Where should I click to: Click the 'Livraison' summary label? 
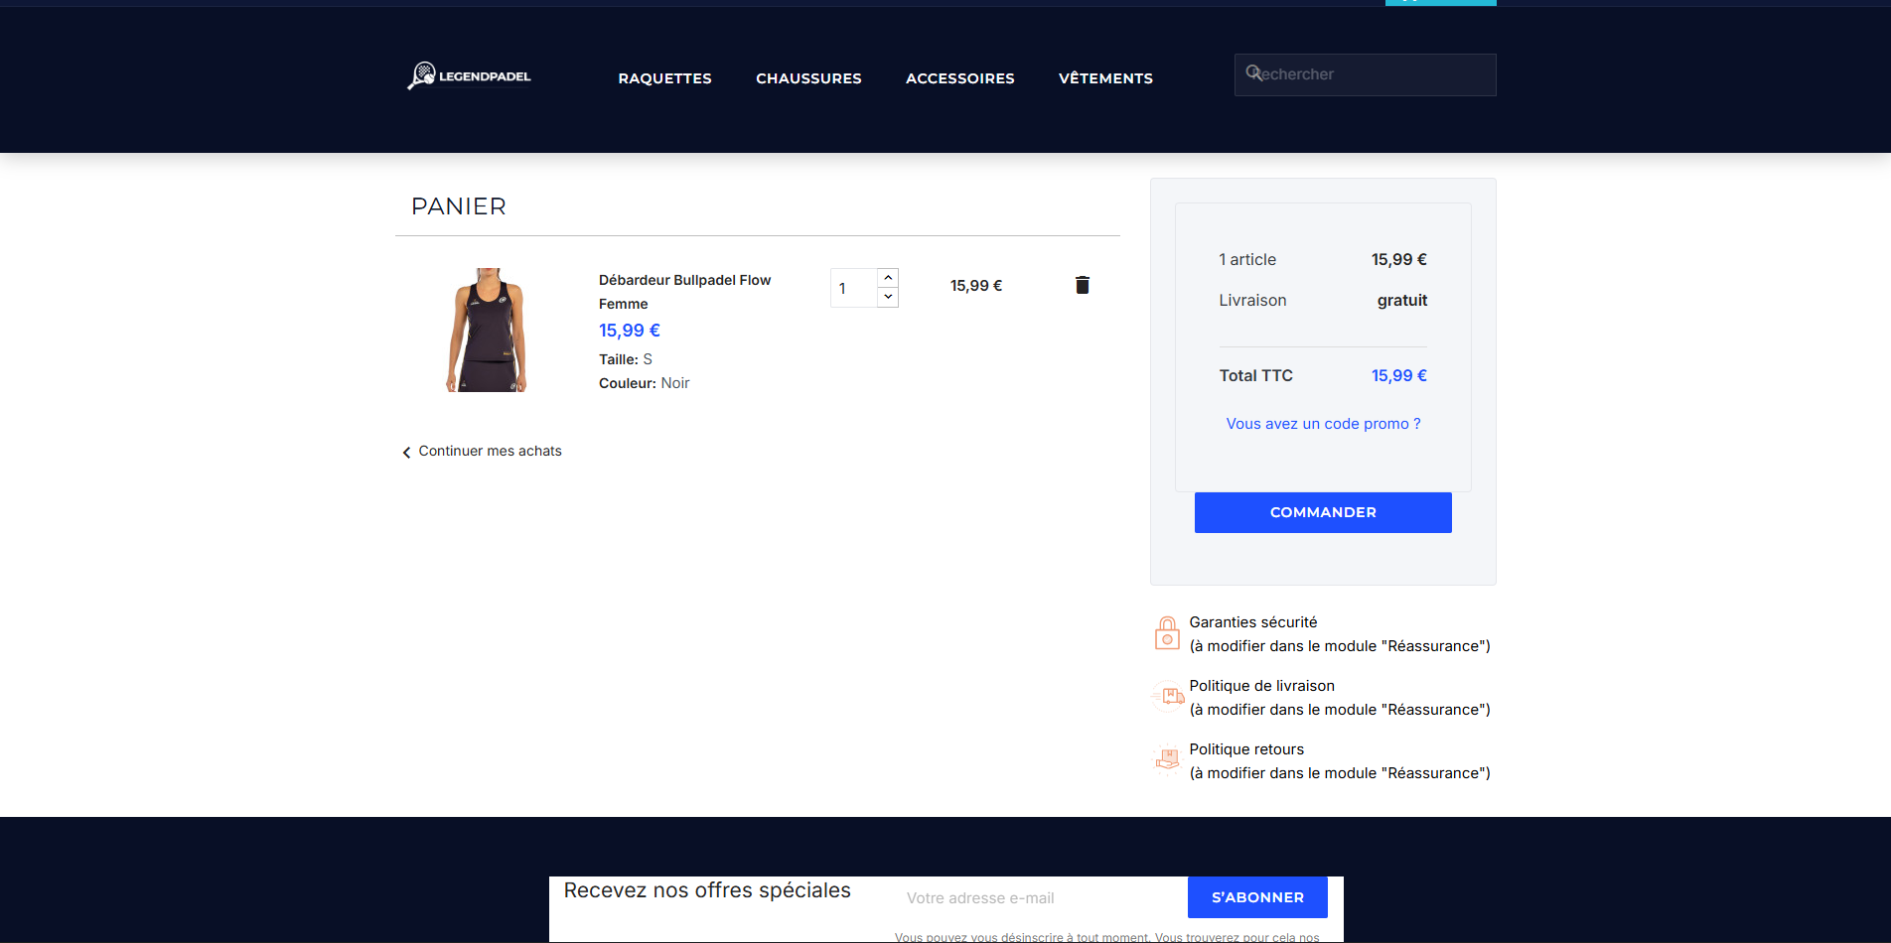pos(1252,300)
